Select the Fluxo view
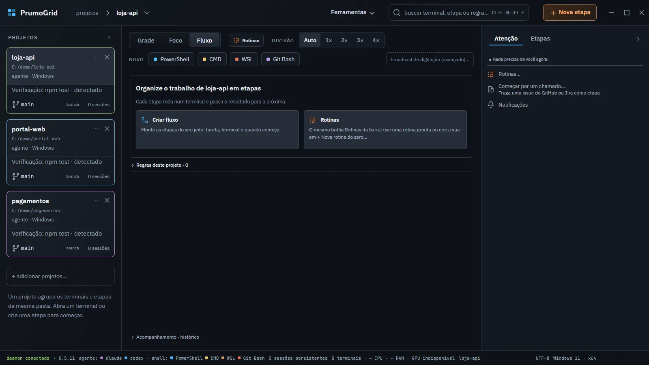The image size is (649, 365). (x=204, y=40)
